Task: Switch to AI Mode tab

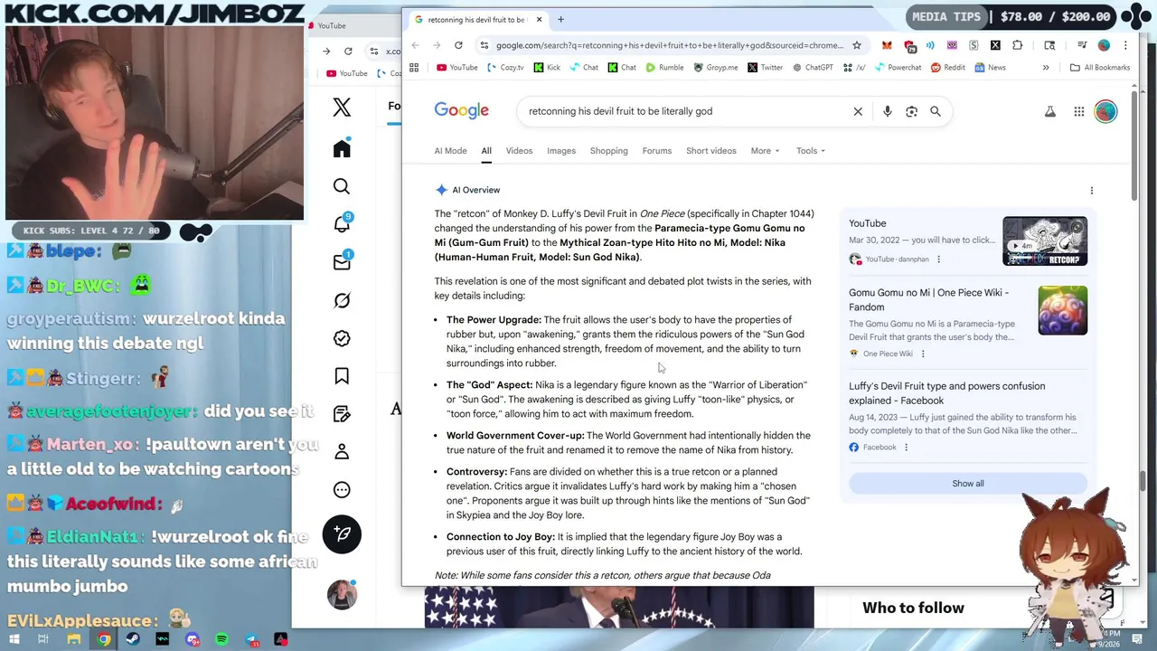Action: click(450, 151)
